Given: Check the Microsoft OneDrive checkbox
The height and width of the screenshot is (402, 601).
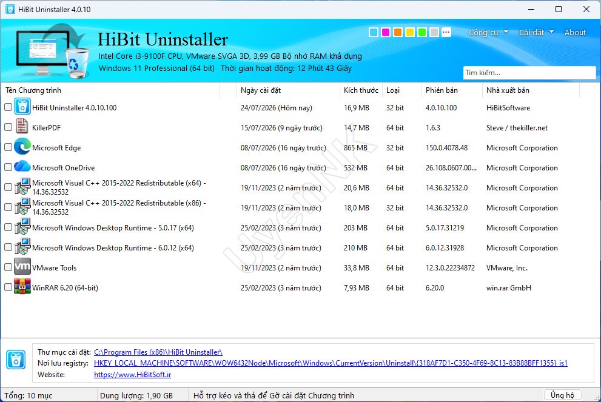Looking at the screenshot, I should coord(8,167).
